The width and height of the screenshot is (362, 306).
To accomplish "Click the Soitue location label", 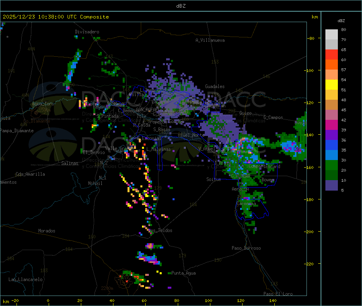I will 214,179.
